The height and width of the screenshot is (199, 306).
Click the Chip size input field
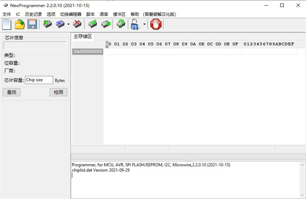39,80
